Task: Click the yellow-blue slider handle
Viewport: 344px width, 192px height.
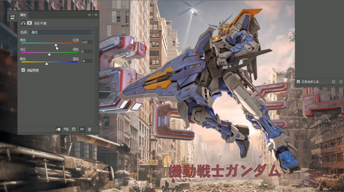Action: 47,64
